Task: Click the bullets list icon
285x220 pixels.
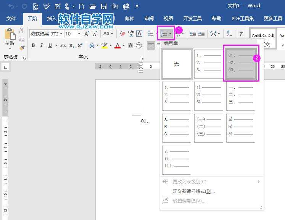Action: (x=151, y=34)
